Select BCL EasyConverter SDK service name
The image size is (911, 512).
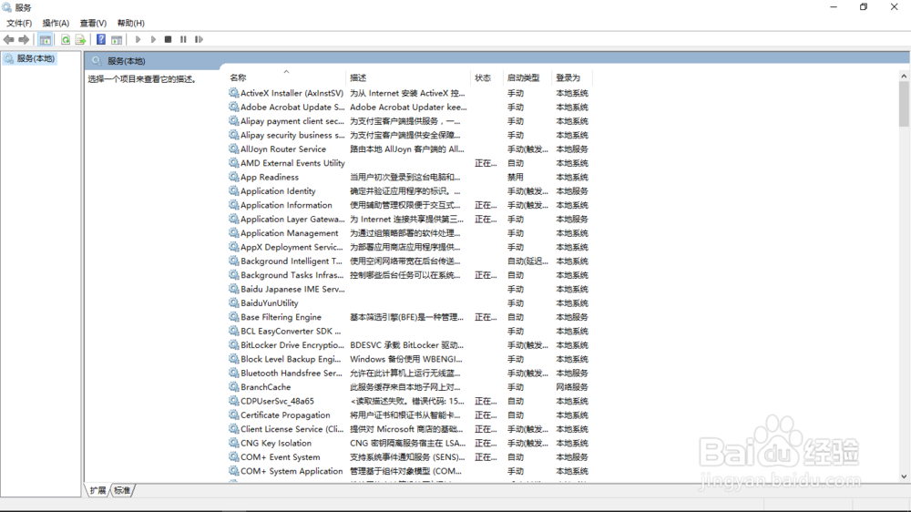[x=291, y=332]
